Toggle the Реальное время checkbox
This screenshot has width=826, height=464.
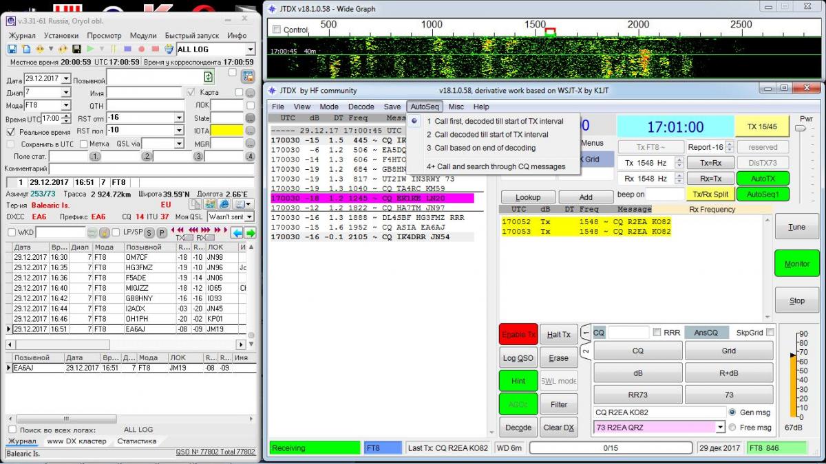coord(10,131)
